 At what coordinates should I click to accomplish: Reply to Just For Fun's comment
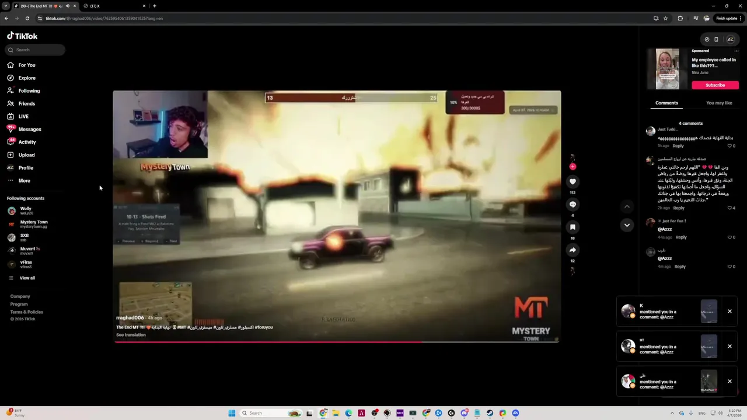tap(681, 237)
